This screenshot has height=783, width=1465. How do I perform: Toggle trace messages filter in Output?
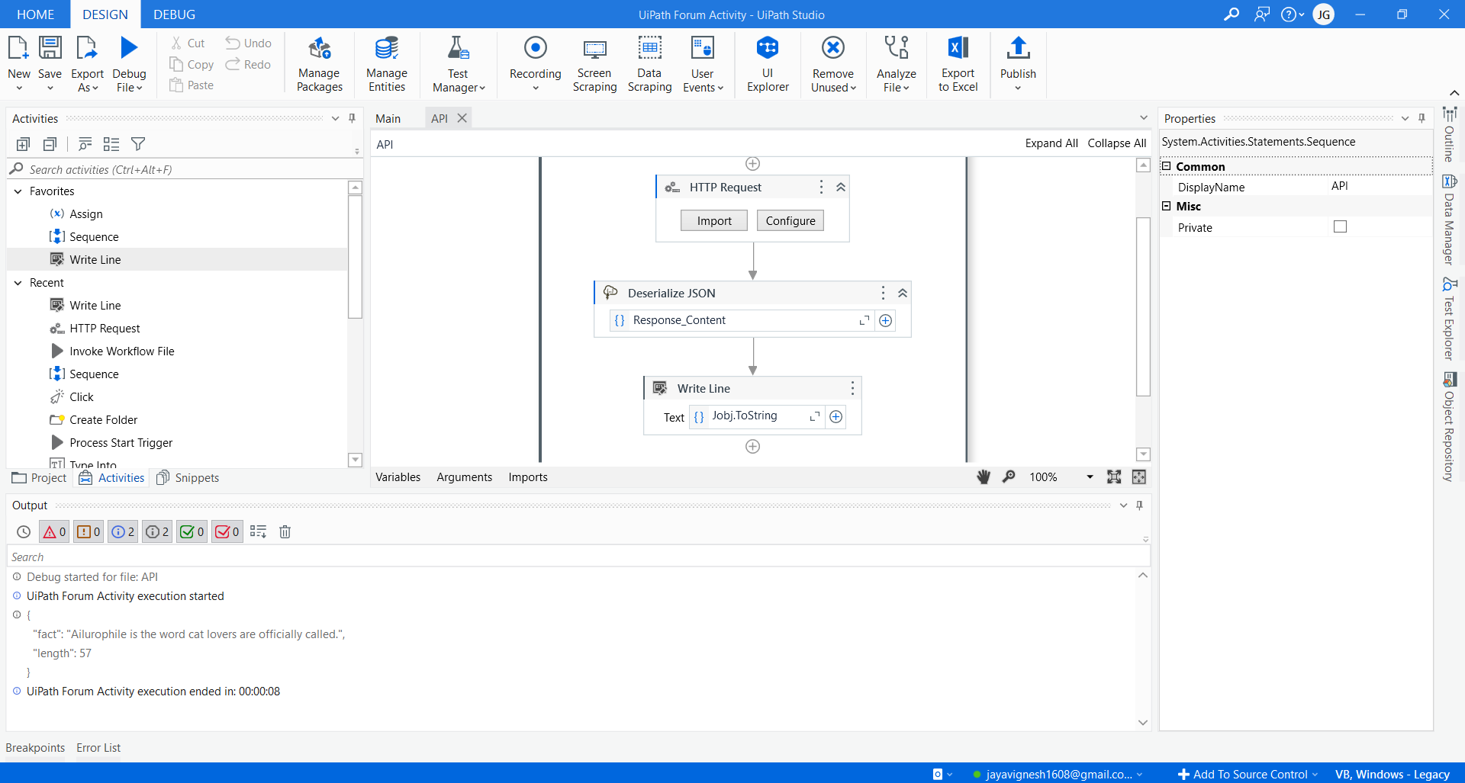(157, 532)
